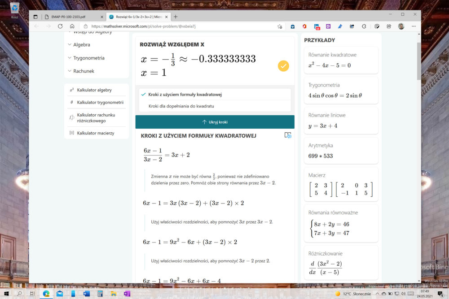
Task: Select Kroki dla dopełniania do kwadratu method
Action: point(215,106)
